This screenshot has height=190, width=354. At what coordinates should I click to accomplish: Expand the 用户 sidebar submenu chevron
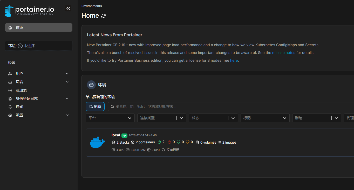pos(67,74)
